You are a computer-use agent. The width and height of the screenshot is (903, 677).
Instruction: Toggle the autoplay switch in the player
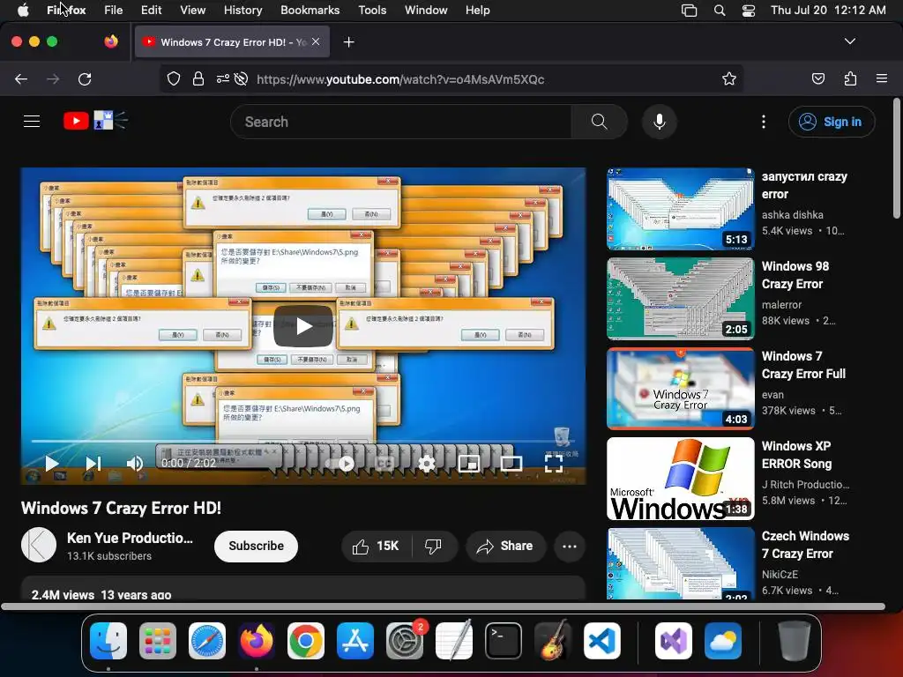[340, 464]
